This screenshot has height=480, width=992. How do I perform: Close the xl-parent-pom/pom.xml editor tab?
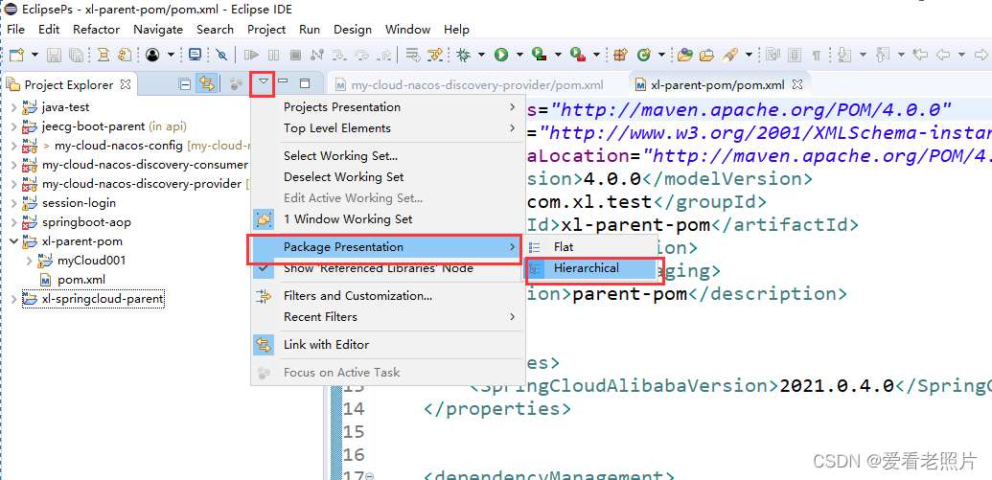coord(797,84)
